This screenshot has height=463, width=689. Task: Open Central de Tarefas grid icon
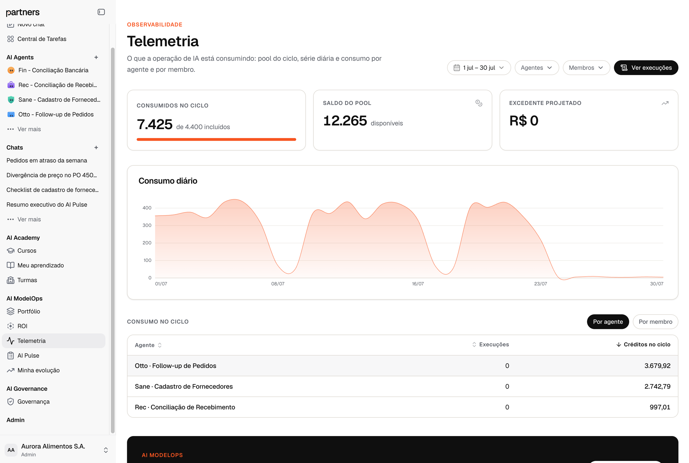point(11,39)
